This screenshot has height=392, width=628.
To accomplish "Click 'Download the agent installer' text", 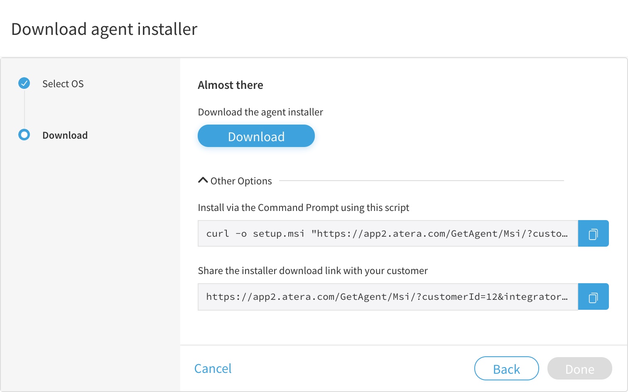I will click(260, 112).
